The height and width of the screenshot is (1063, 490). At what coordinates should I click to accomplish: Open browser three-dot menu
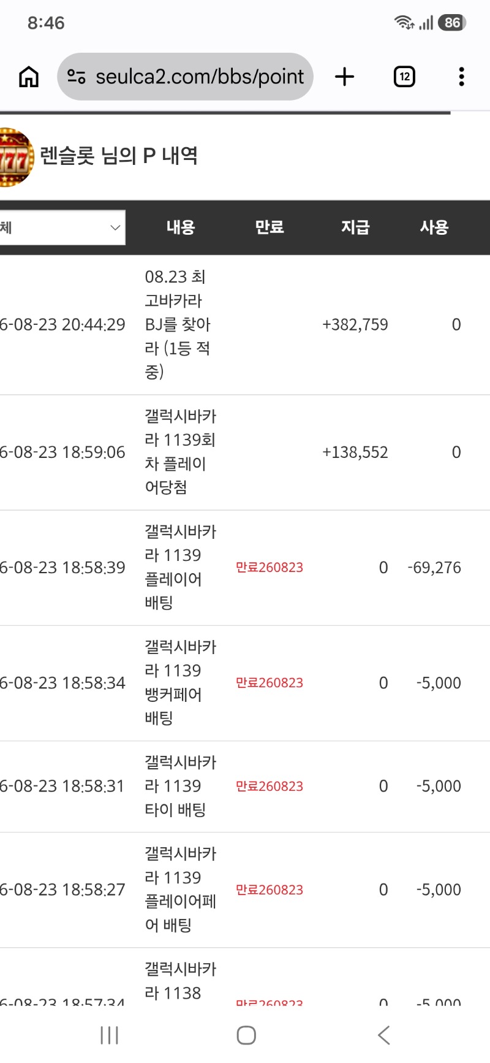tap(461, 77)
